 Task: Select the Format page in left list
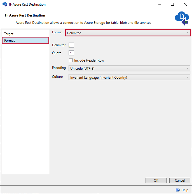tap(25, 41)
